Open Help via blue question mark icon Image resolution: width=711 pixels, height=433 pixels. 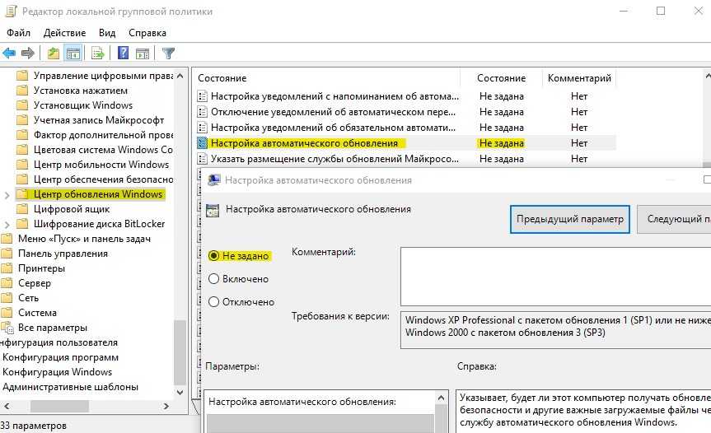click(123, 54)
